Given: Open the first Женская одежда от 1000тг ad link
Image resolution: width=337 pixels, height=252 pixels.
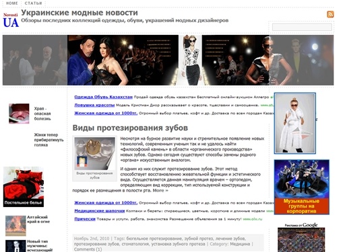Looking at the screenshot, I should [x=106, y=113].
